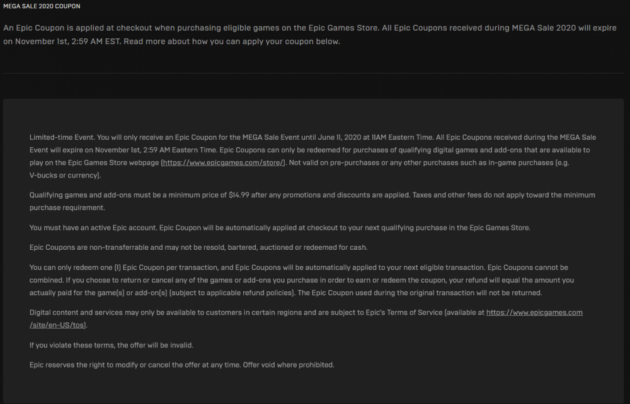Click the 'You must have an active Epic account' line
The height and width of the screenshot is (404, 630).
280,227
